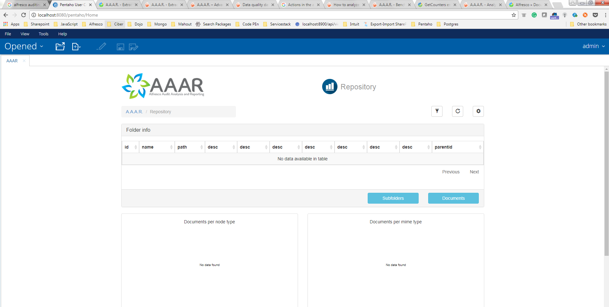Click the Grammarly extension icon
The image size is (609, 307).
pos(534,15)
